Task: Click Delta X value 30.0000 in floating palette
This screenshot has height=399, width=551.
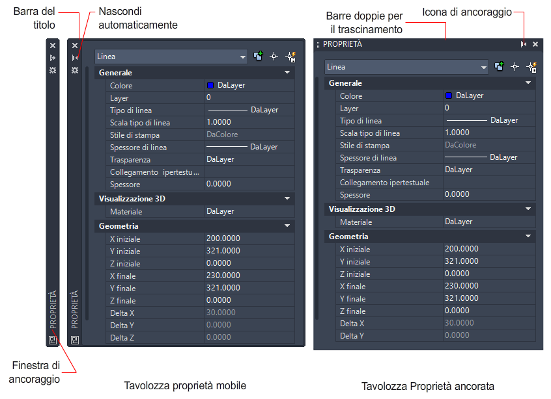Action: click(x=249, y=313)
